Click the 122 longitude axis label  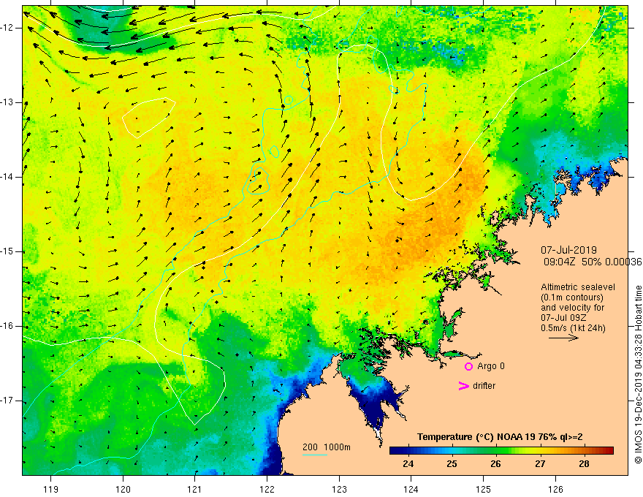(267, 489)
